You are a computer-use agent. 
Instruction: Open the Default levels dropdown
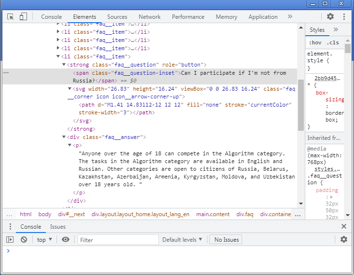(x=182, y=240)
